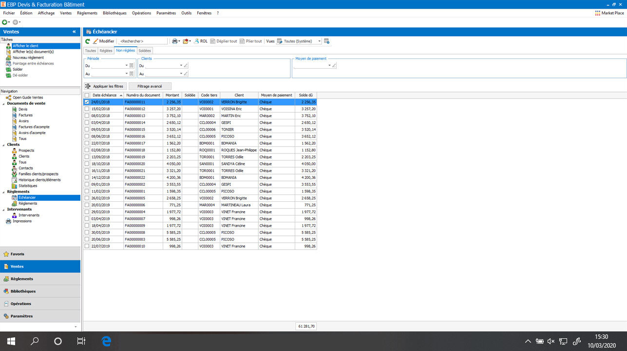Open Devis in the navigation tree

[23, 109]
